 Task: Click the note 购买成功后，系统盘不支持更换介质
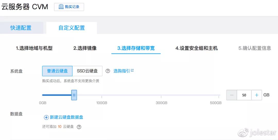(x=71, y=81)
